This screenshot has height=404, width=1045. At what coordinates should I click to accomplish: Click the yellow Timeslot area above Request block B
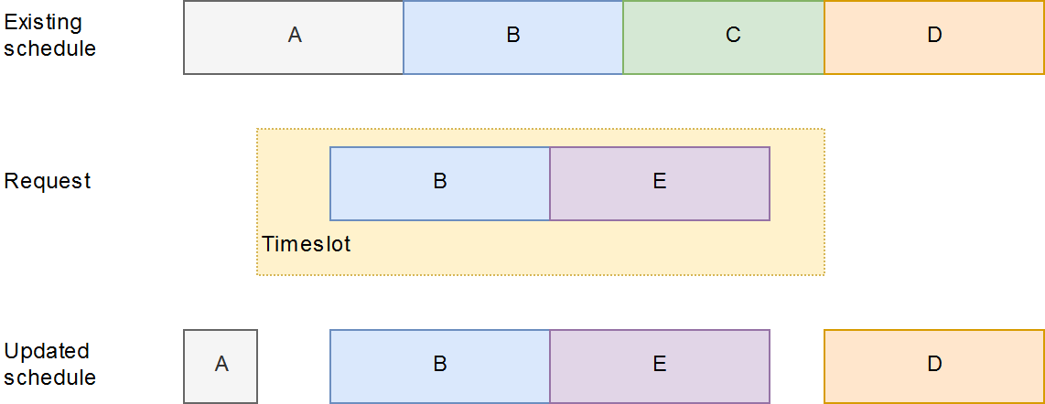point(440,138)
